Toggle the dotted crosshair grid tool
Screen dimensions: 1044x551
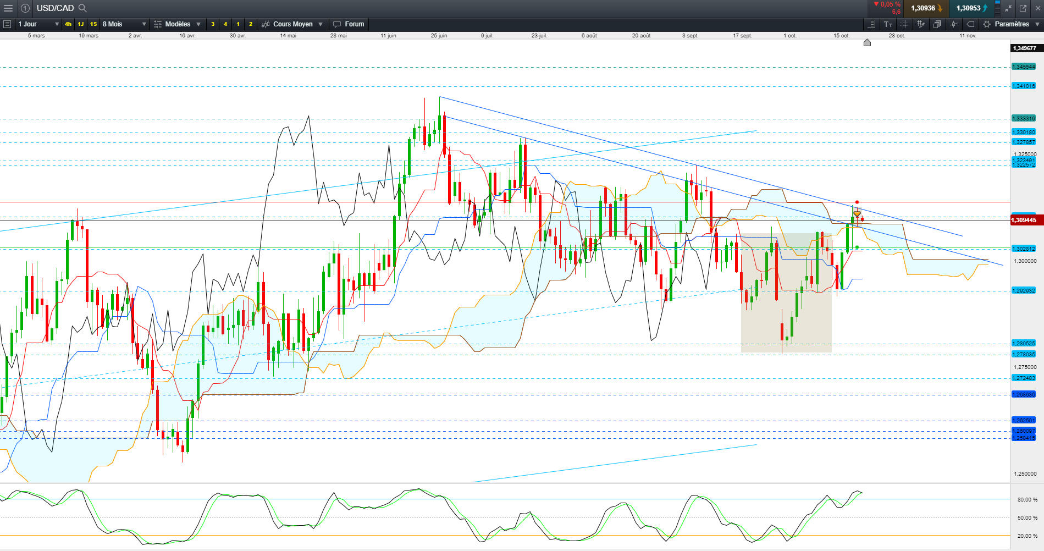coord(904,24)
